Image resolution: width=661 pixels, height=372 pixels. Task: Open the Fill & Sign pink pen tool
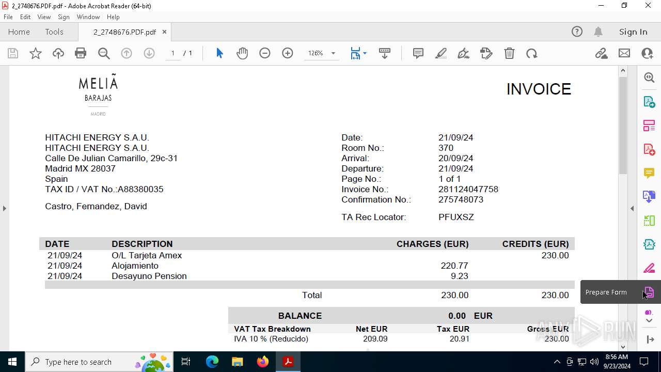(649, 268)
